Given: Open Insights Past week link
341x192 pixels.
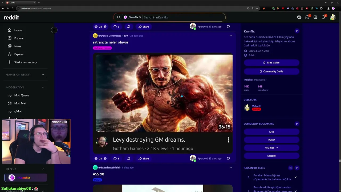Looking at the screenshot, I should (x=260, y=80).
